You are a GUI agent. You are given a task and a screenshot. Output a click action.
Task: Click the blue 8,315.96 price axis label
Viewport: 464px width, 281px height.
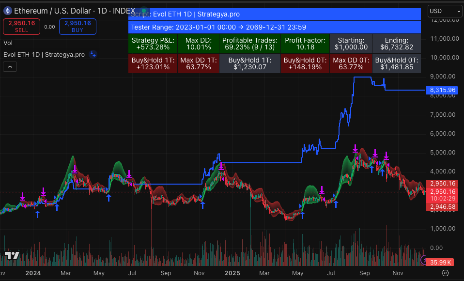click(442, 90)
